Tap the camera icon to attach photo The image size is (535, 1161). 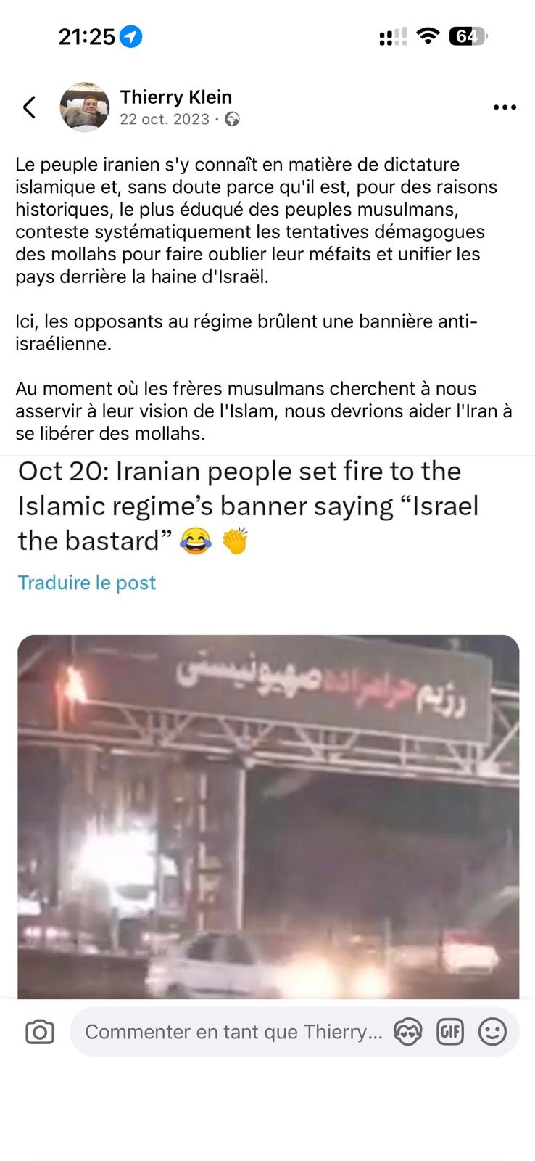click(x=40, y=1032)
